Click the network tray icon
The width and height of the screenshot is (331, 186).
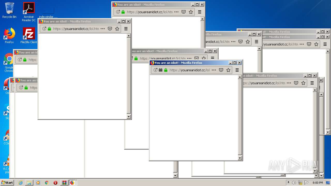click(300, 183)
